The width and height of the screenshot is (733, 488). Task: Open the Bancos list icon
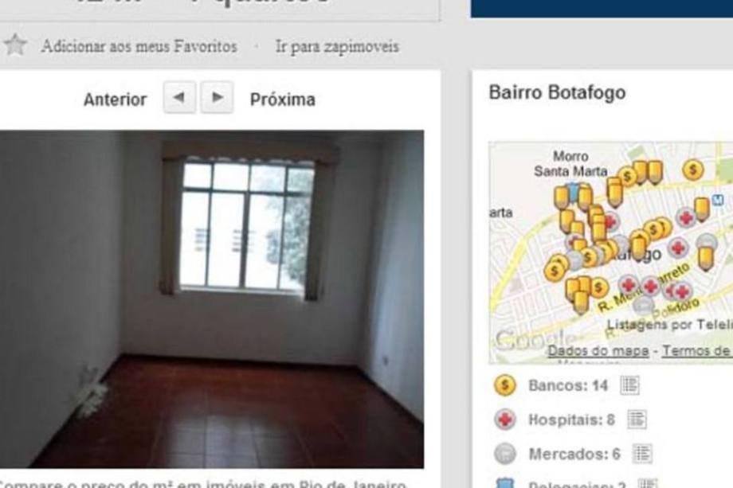[x=629, y=385]
